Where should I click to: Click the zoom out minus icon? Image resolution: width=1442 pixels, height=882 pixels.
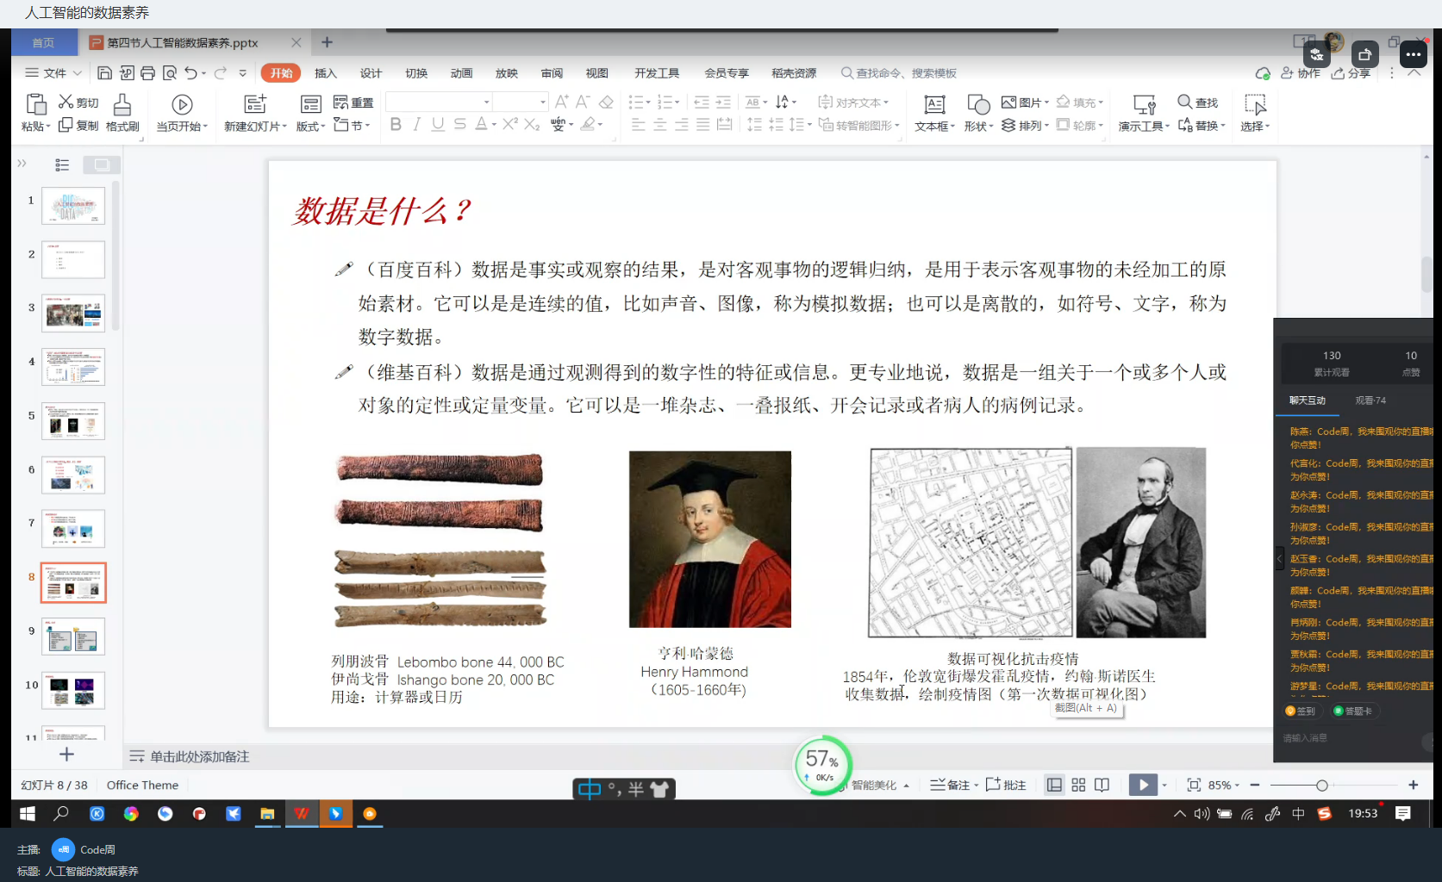tap(1255, 785)
